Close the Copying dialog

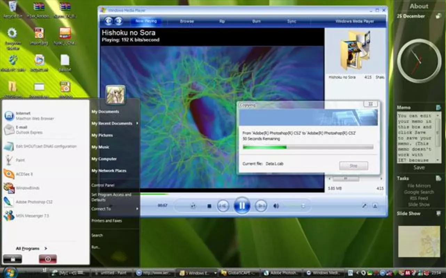(371, 104)
